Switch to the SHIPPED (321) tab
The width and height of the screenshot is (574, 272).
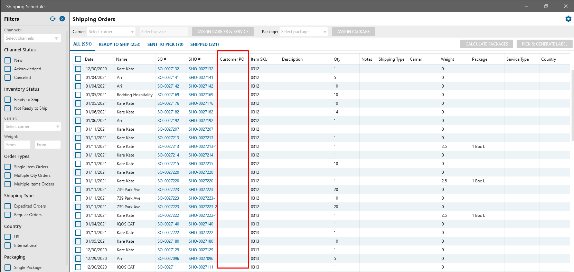pyautogui.click(x=205, y=44)
